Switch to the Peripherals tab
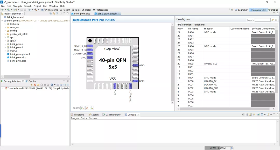 [199, 25]
